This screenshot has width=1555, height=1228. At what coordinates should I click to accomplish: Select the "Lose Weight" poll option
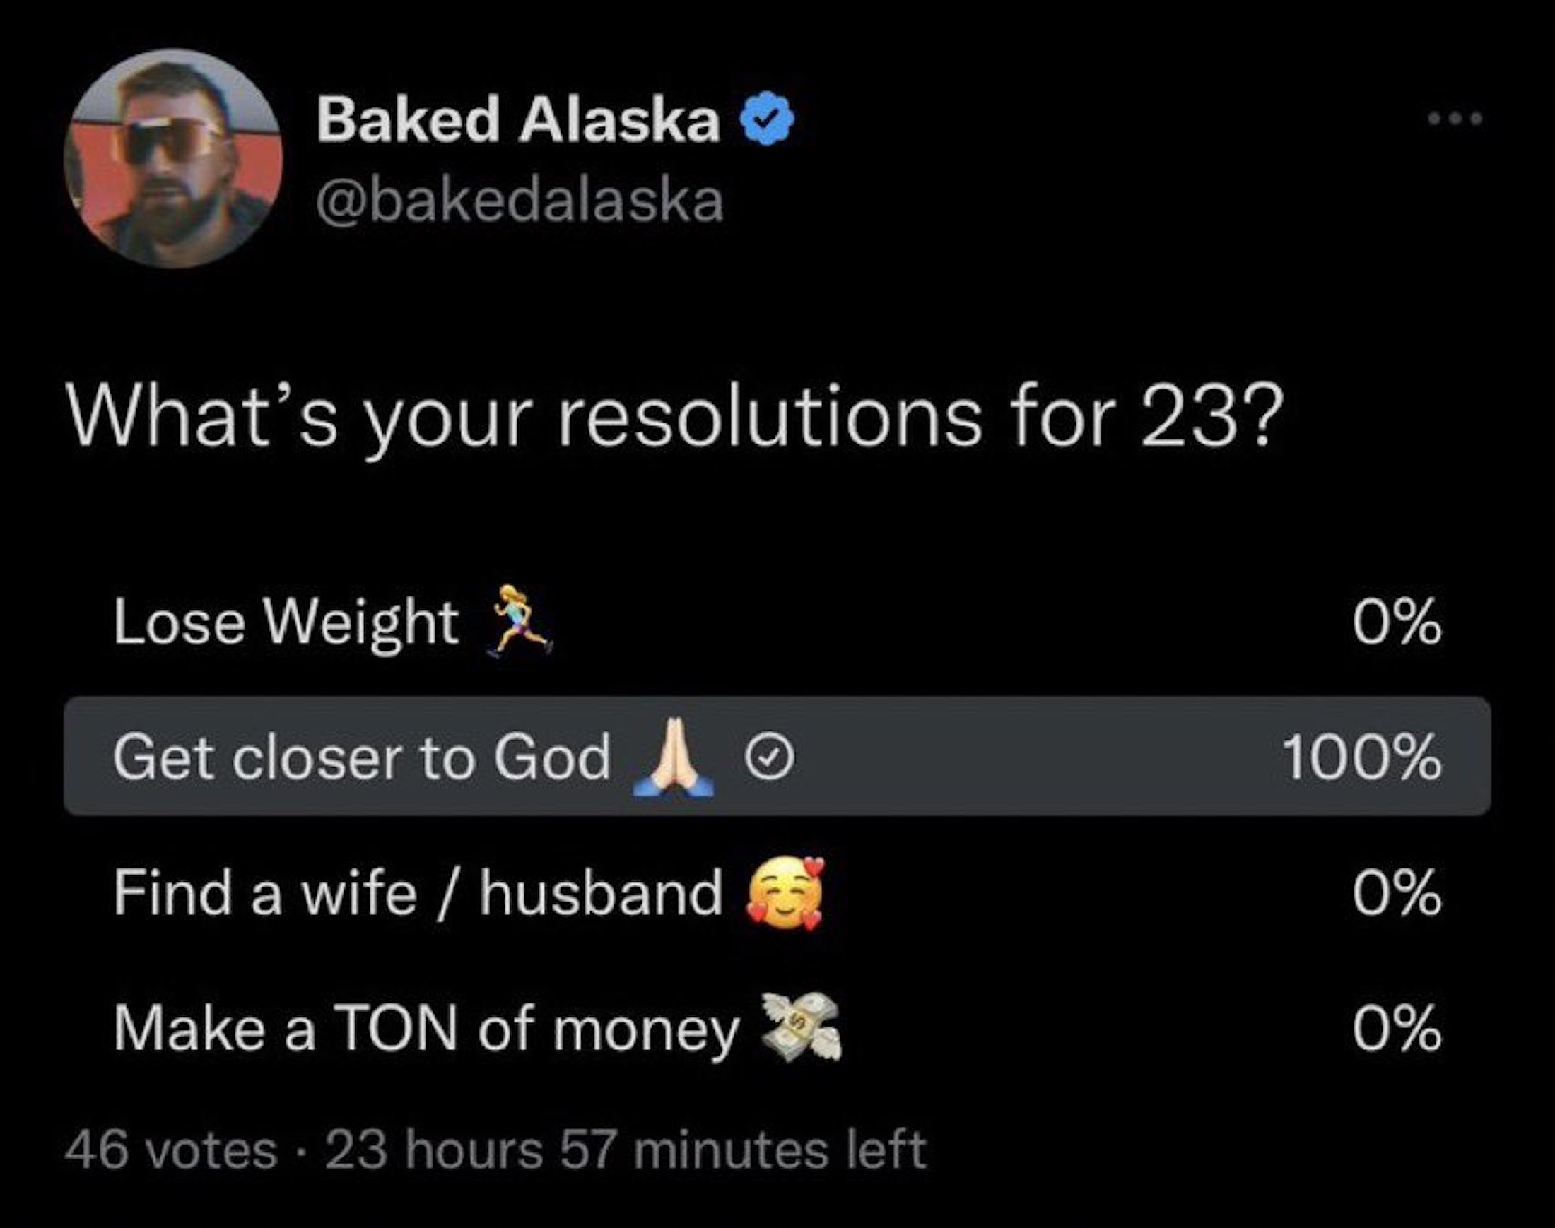coord(285,622)
